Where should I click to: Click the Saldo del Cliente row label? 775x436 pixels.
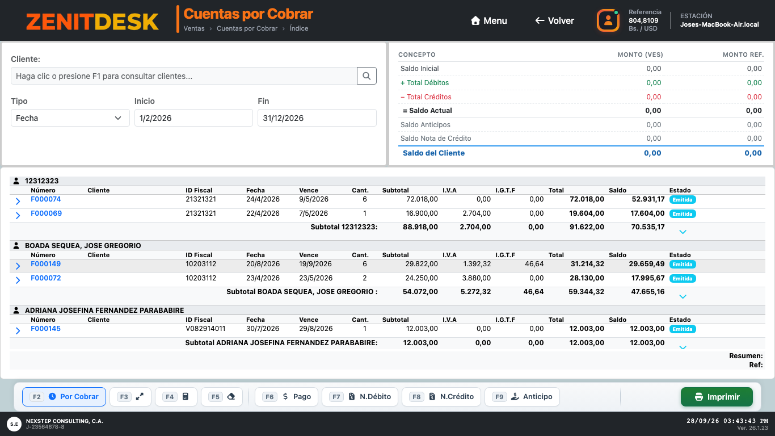433,153
